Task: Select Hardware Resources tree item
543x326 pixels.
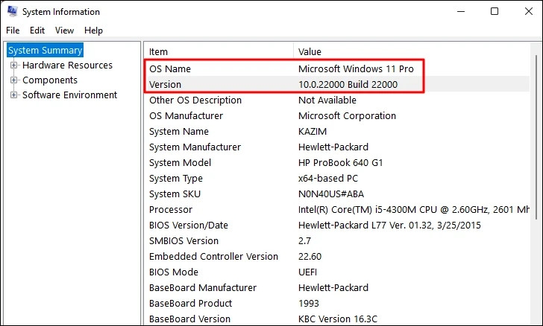Action: 68,65
